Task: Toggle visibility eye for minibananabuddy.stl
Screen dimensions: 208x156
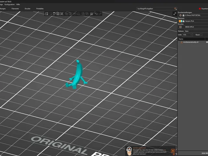Action: [x=207, y=42]
